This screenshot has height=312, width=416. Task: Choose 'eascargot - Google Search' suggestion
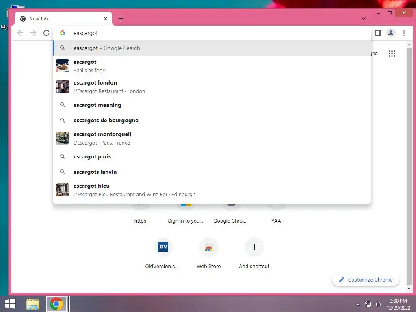(x=212, y=48)
